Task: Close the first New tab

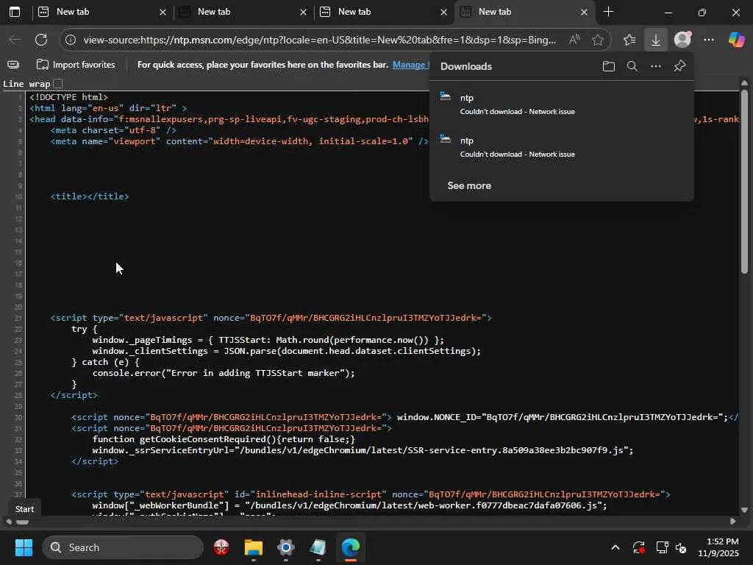Action: coord(163,12)
